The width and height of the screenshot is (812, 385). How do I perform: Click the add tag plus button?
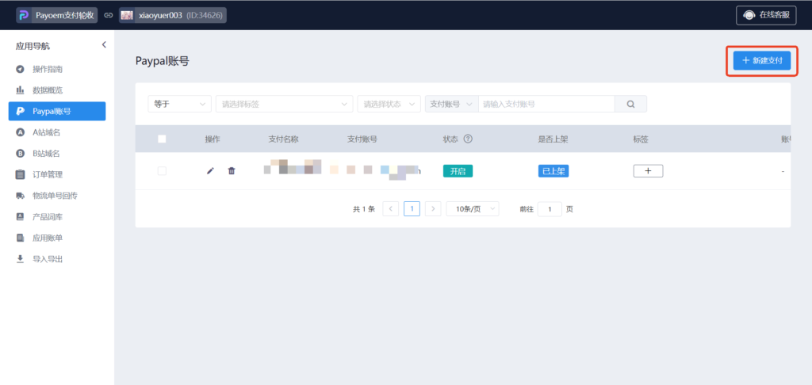pyautogui.click(x=648, y=170)
